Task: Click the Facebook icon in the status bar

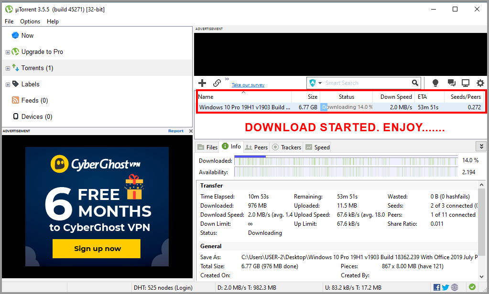Action: [436, 287]
